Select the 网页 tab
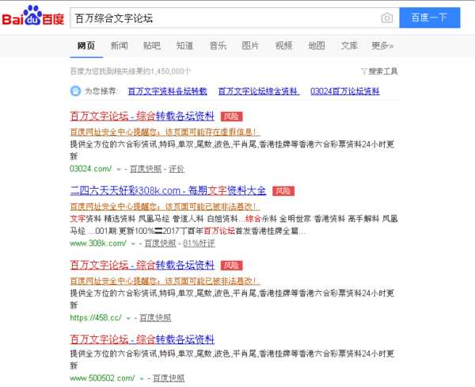 [x=86, y=46]
